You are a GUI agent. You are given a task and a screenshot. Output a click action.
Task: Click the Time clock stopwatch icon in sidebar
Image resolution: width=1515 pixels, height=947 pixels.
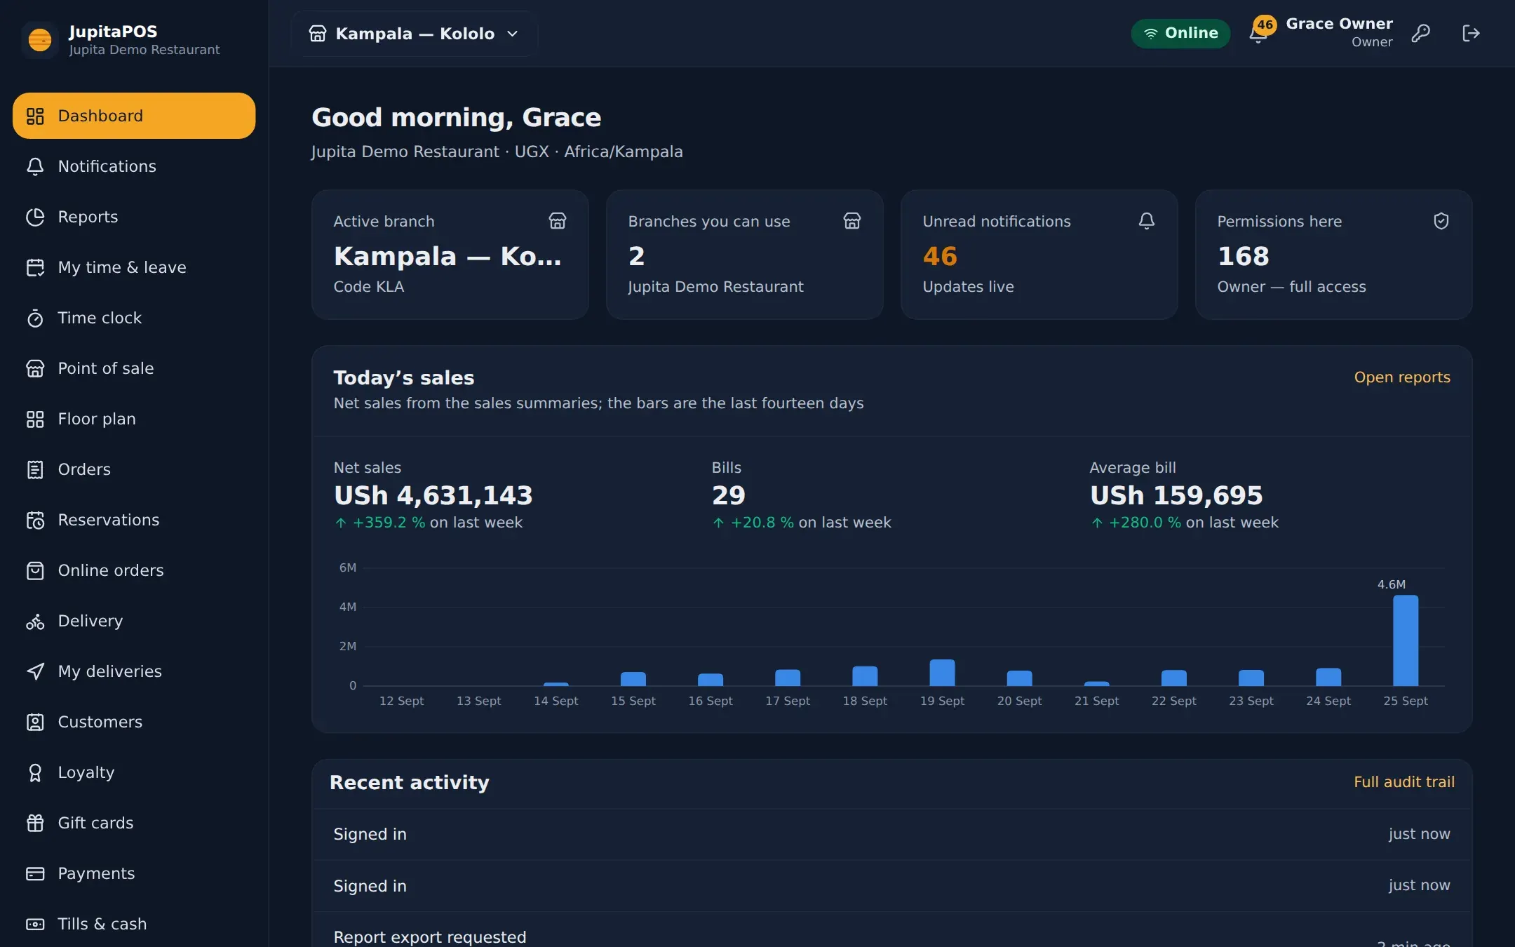click(x=35, y=318)
